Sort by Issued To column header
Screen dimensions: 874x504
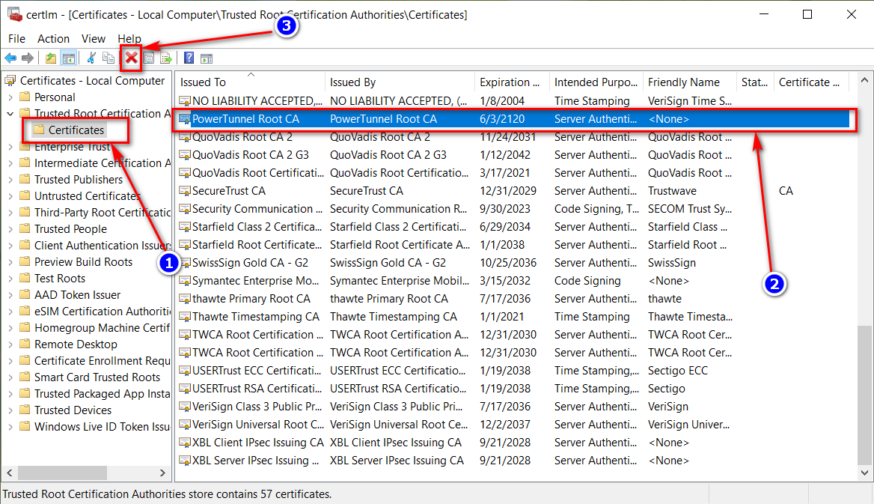point(250,82)
